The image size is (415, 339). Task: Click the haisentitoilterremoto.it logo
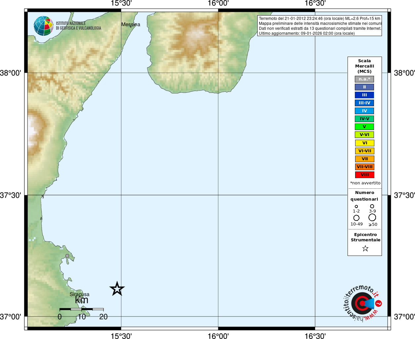362,303
